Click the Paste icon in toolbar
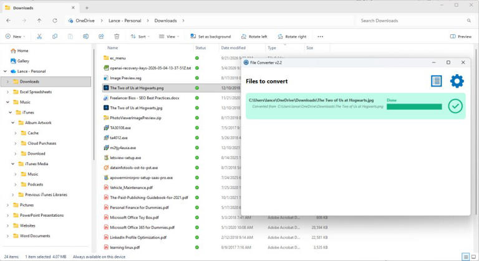479x261 pixels. point(70,36)
